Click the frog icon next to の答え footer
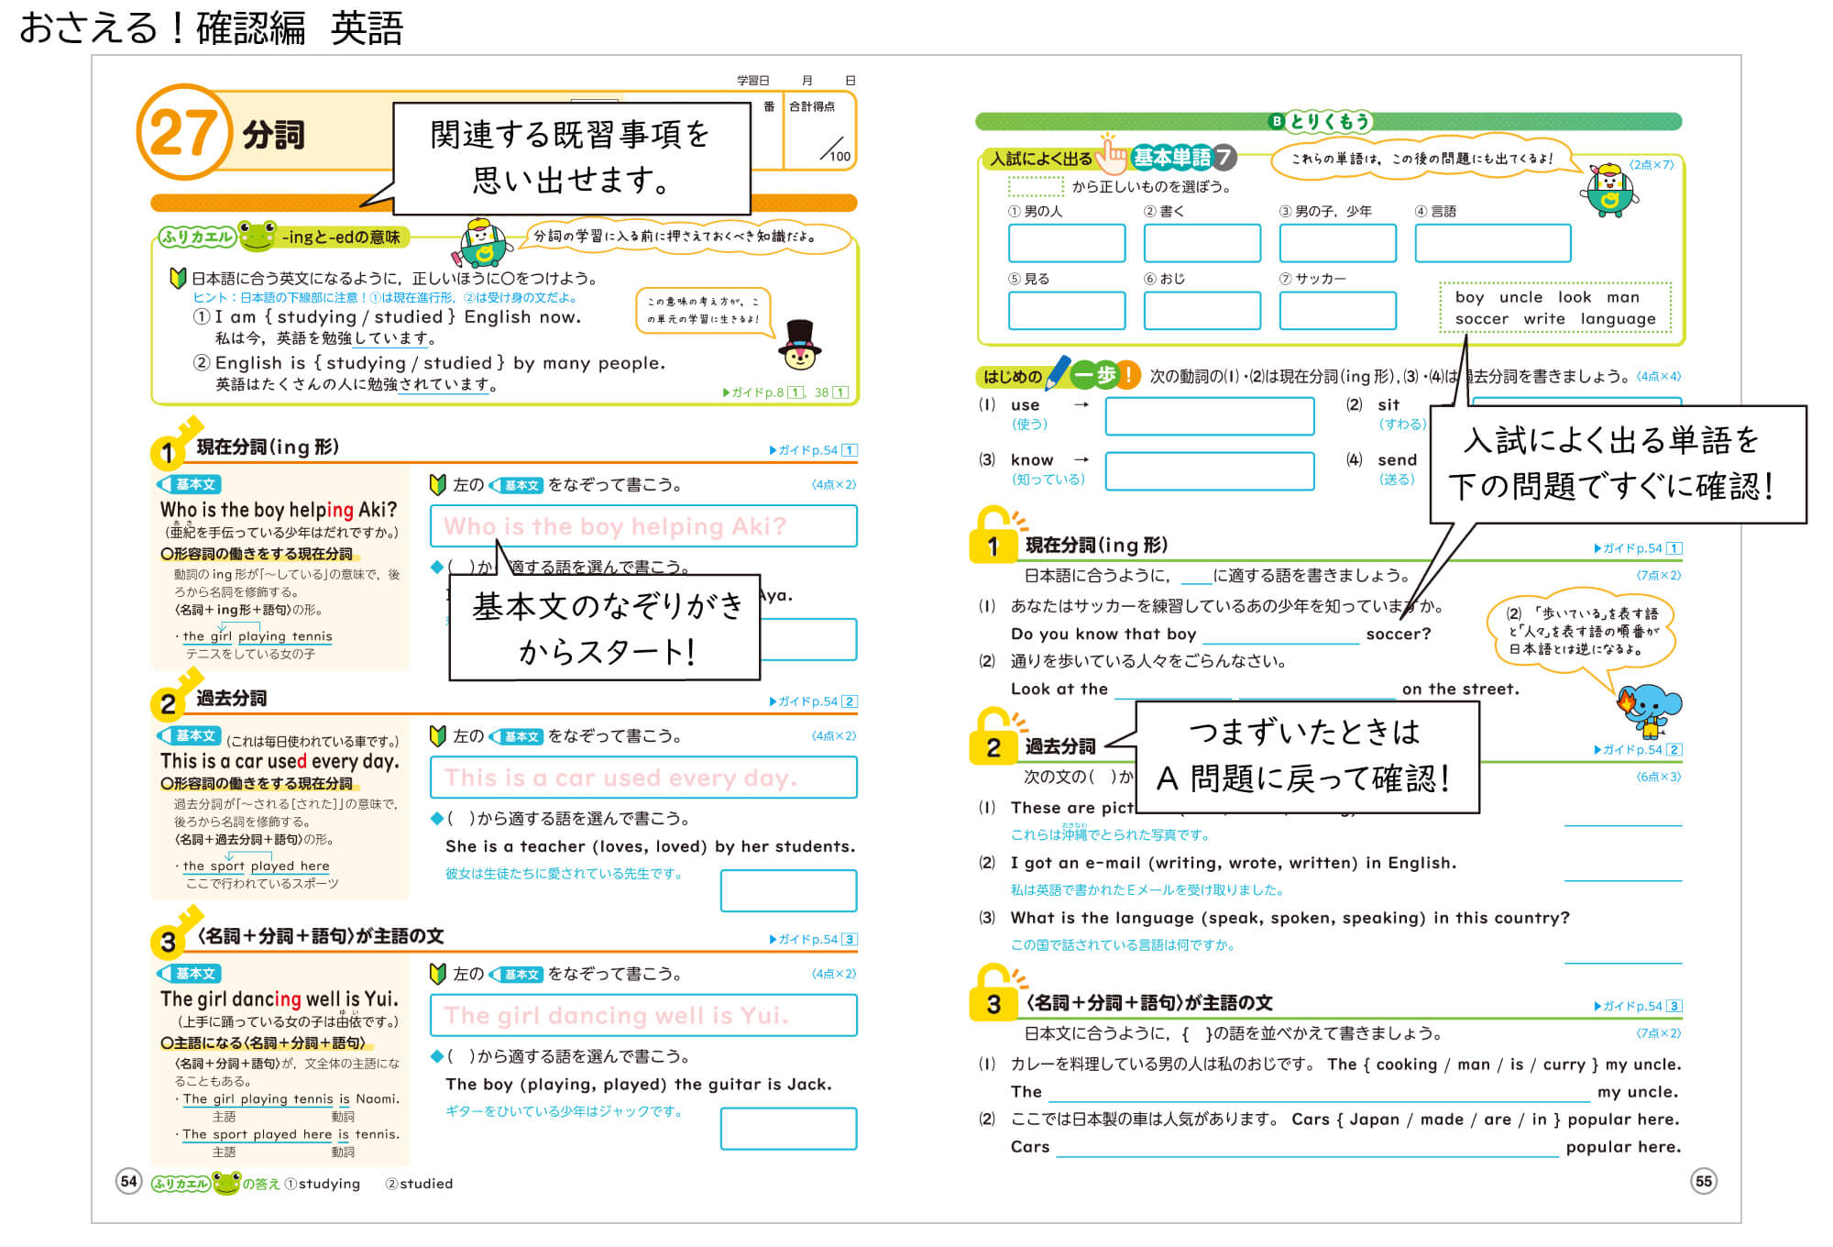 225,1183
